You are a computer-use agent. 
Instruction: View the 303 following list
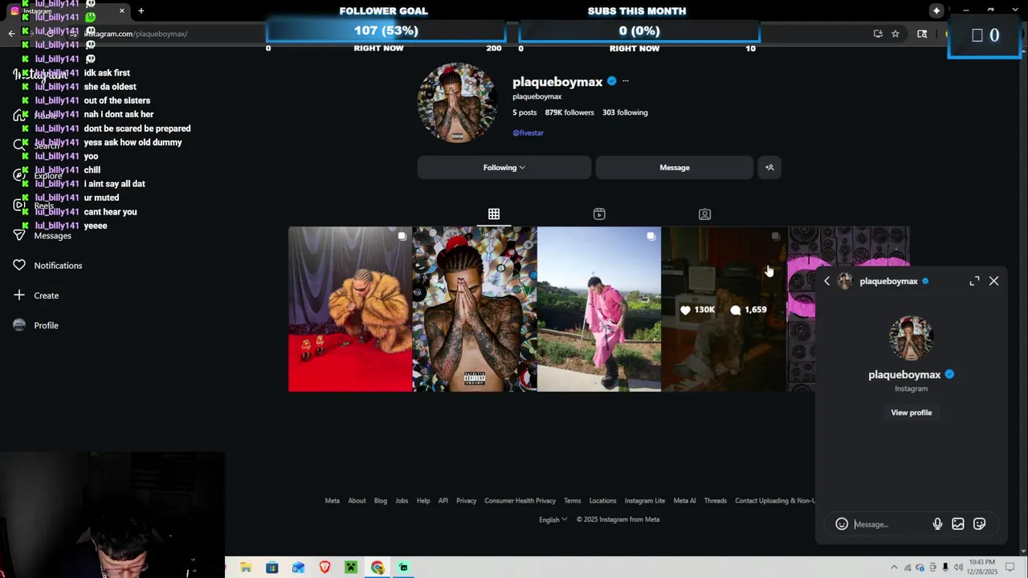point(625,112)
